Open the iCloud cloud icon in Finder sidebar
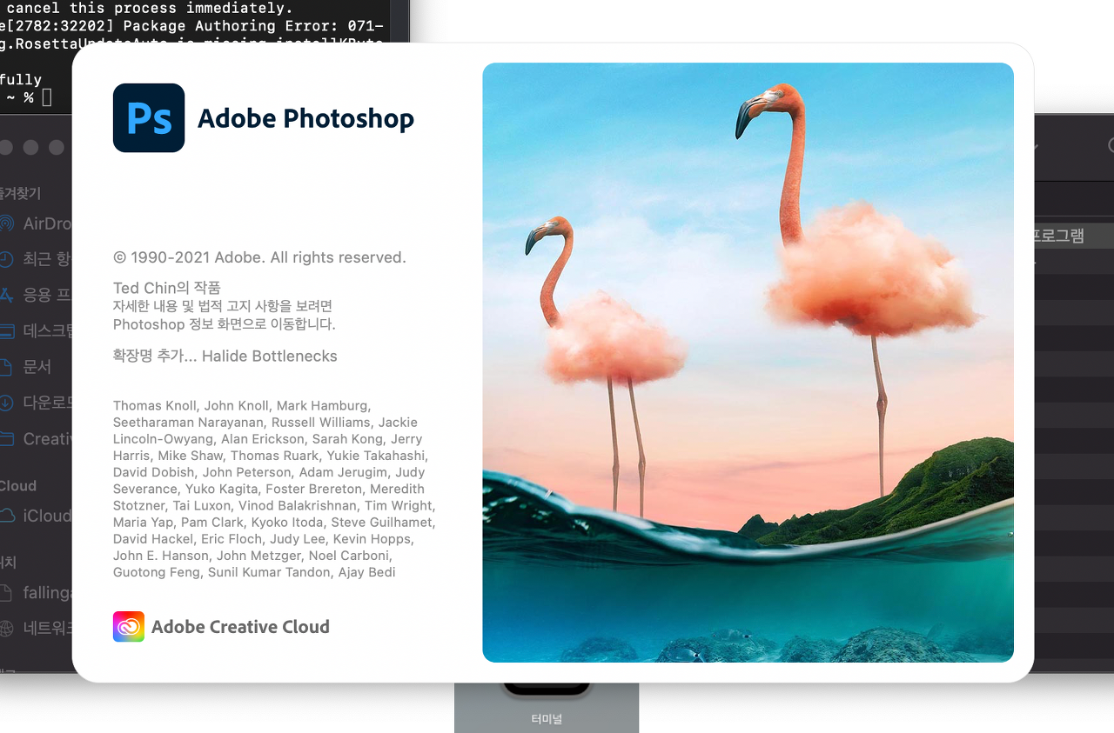 (7, 516)
